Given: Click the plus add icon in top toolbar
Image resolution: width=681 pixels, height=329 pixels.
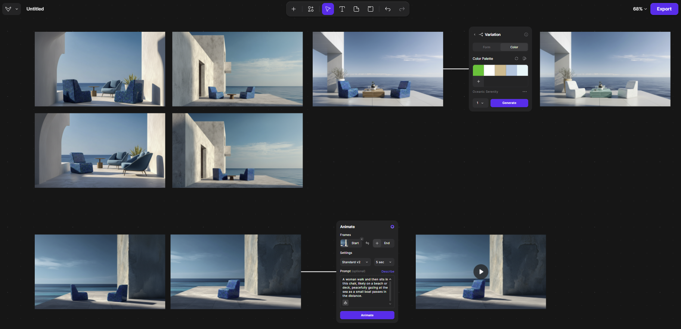Looking at the screenshot, I should [294, 9].
